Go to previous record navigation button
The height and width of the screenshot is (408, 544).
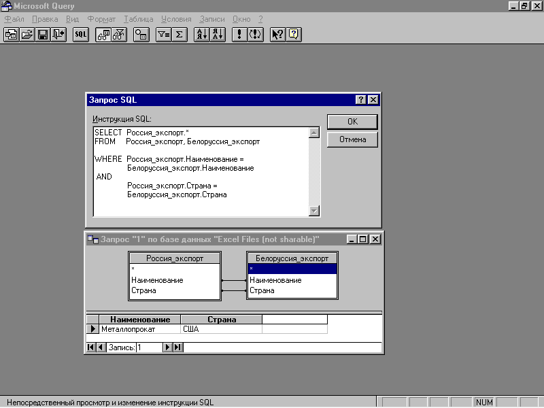101,347
